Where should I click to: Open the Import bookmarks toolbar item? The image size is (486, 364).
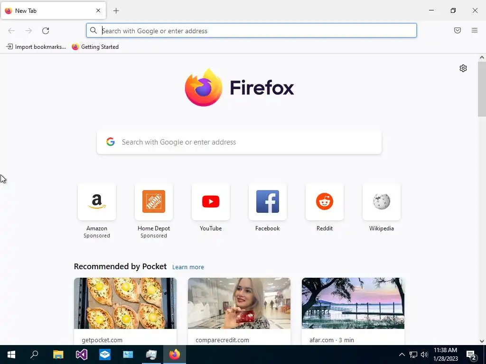click(x=36, y=47)
